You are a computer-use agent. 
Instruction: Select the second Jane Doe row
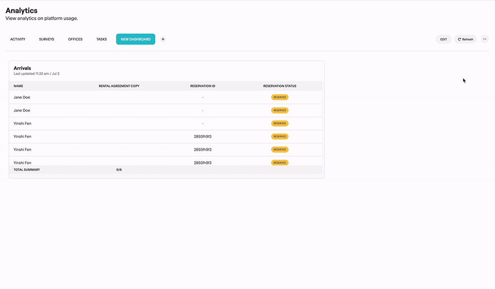(22, 110)
